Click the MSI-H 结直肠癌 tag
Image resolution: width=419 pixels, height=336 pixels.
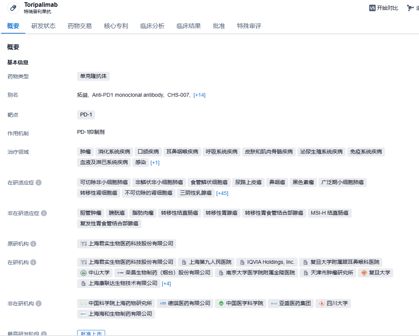[330, 213]
